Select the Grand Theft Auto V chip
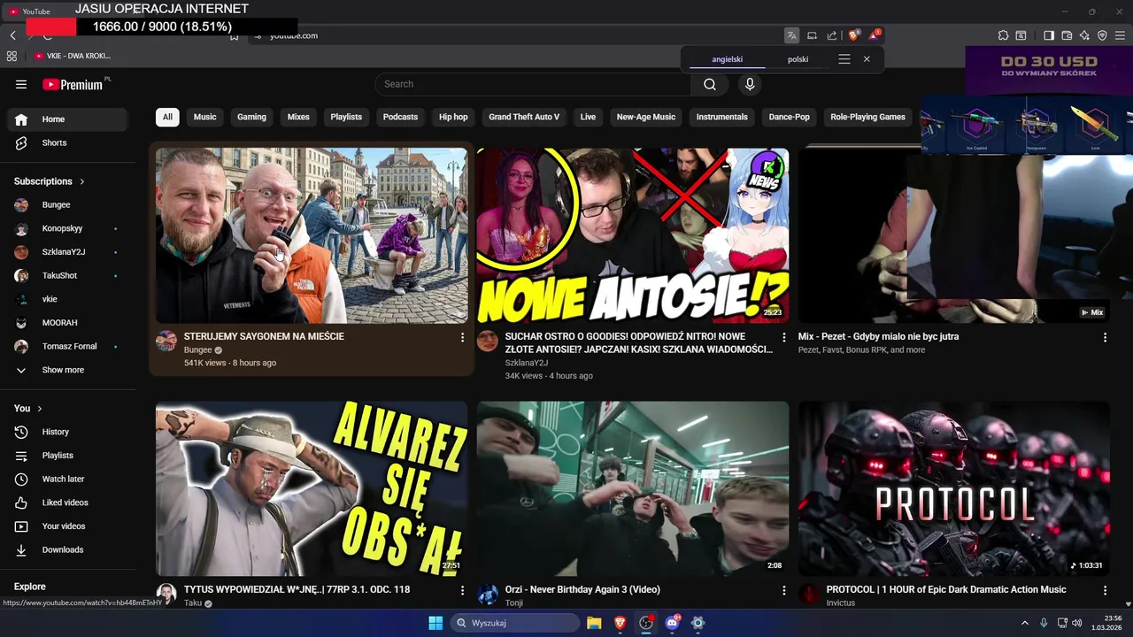The width and height of the screenshot is (1133, 637). (x=524, y=117)
